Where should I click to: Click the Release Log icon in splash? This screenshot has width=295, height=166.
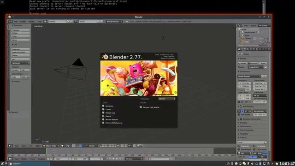coord(103,113)
